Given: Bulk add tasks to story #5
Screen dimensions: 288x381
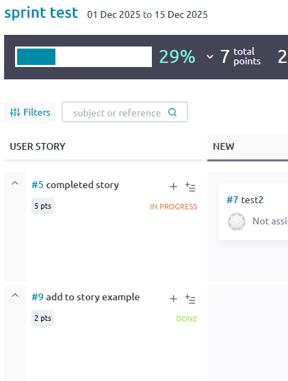Looking at the screenshot, I should pos(190,187).
